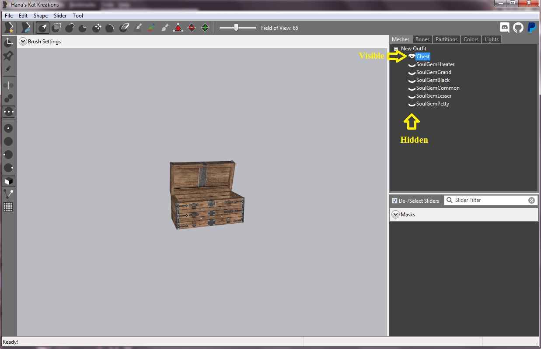Expand the Masks section
This screenshot has height=349, width=541.
point(395,215)
